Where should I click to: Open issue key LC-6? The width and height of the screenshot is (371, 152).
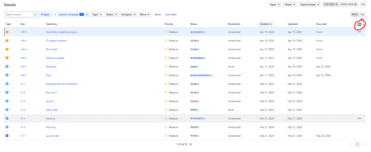pyautogui.click(x=23, y=92)
